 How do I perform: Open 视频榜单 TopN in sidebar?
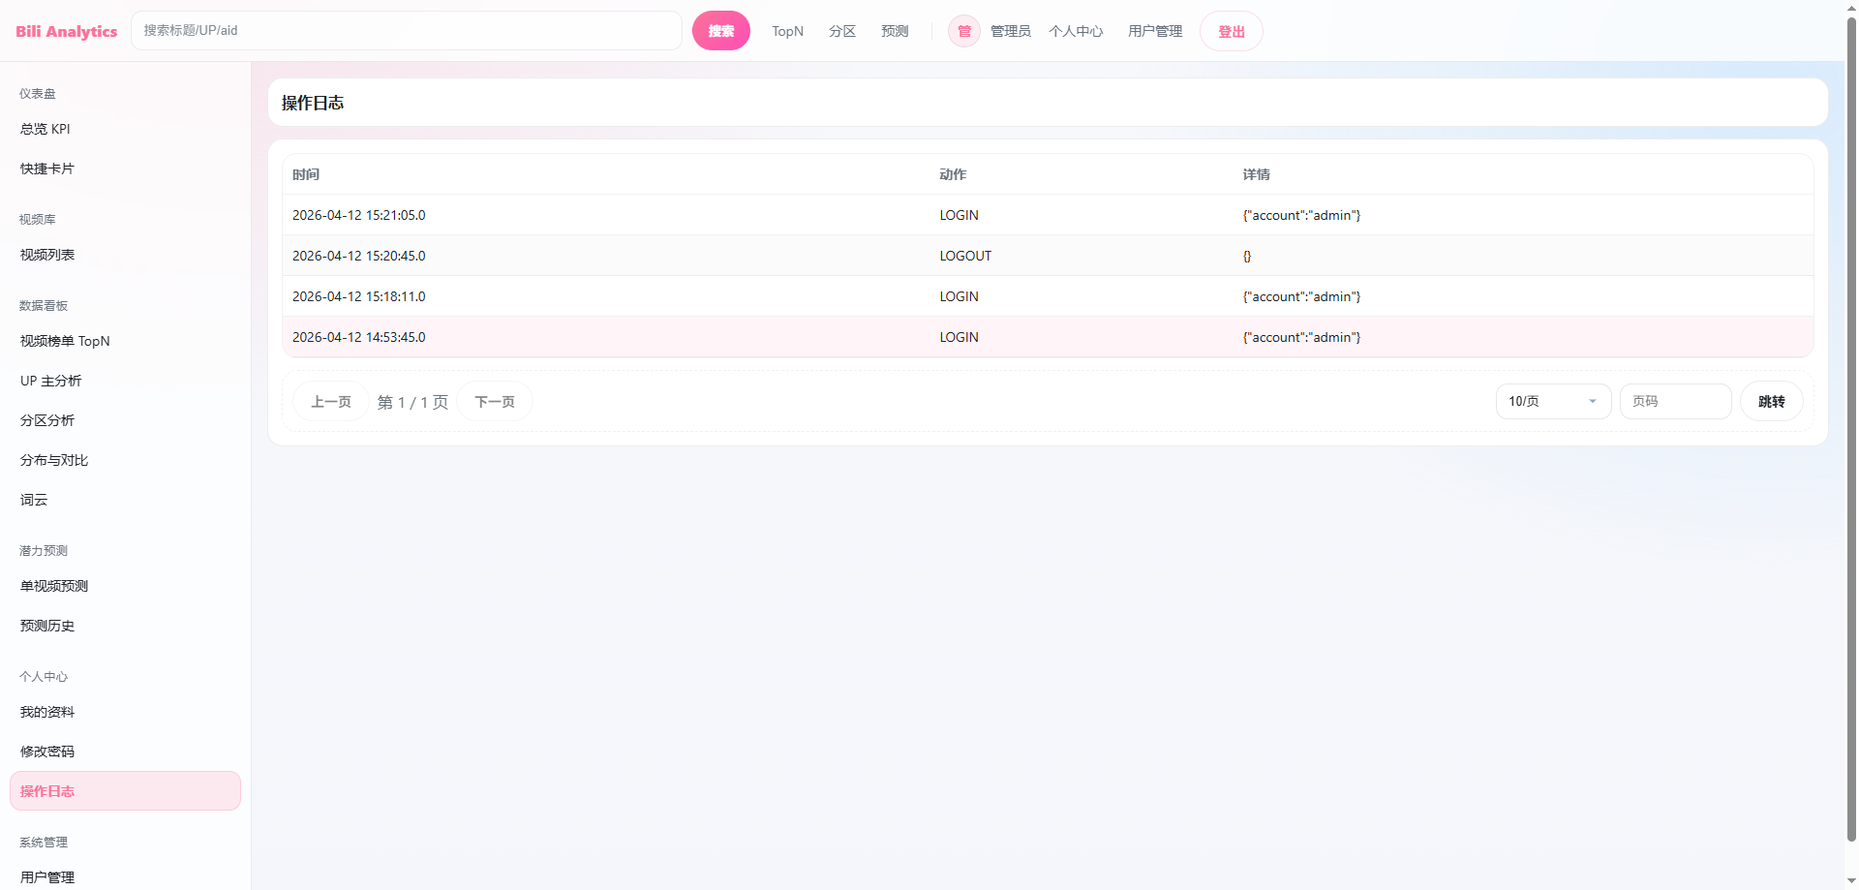click(65, 341)
